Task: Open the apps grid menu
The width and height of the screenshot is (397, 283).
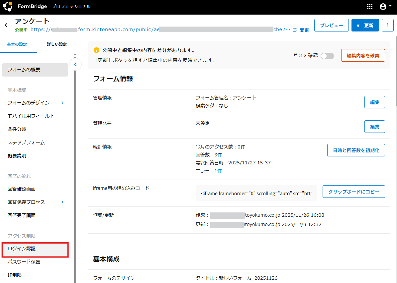Action: [x=369, y=7]
